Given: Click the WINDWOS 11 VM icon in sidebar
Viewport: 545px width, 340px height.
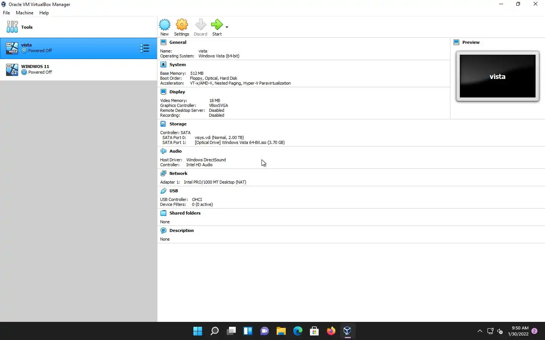Looking at the screenshot, I should [12, 70].
